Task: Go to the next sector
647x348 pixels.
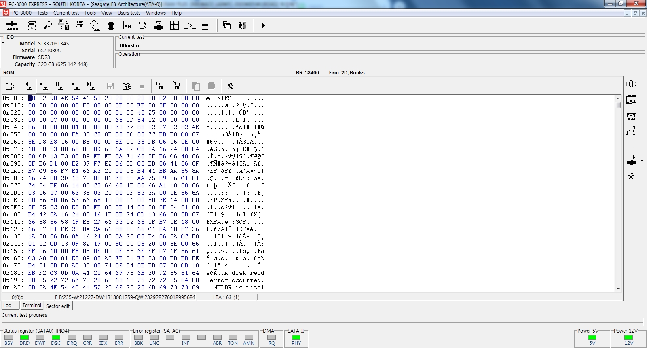Action: click(x=75, y=86)
